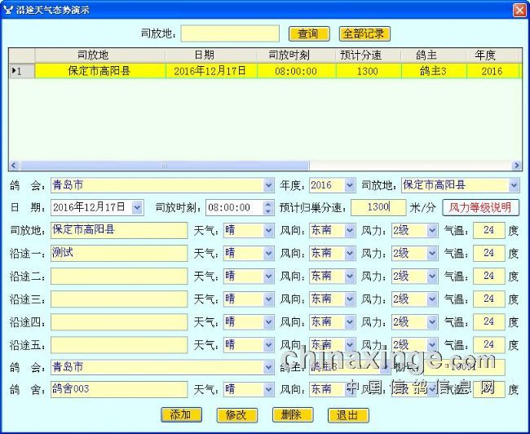Open the 年度 2016 dropdown
Viewport: 530px width, 434px height.
(350, 185)
